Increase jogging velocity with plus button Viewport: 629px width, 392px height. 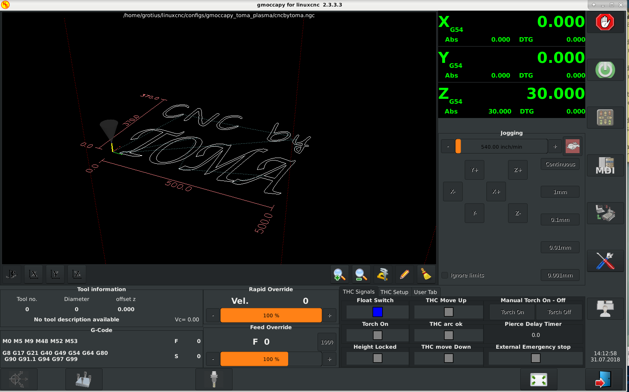point(555,147)
